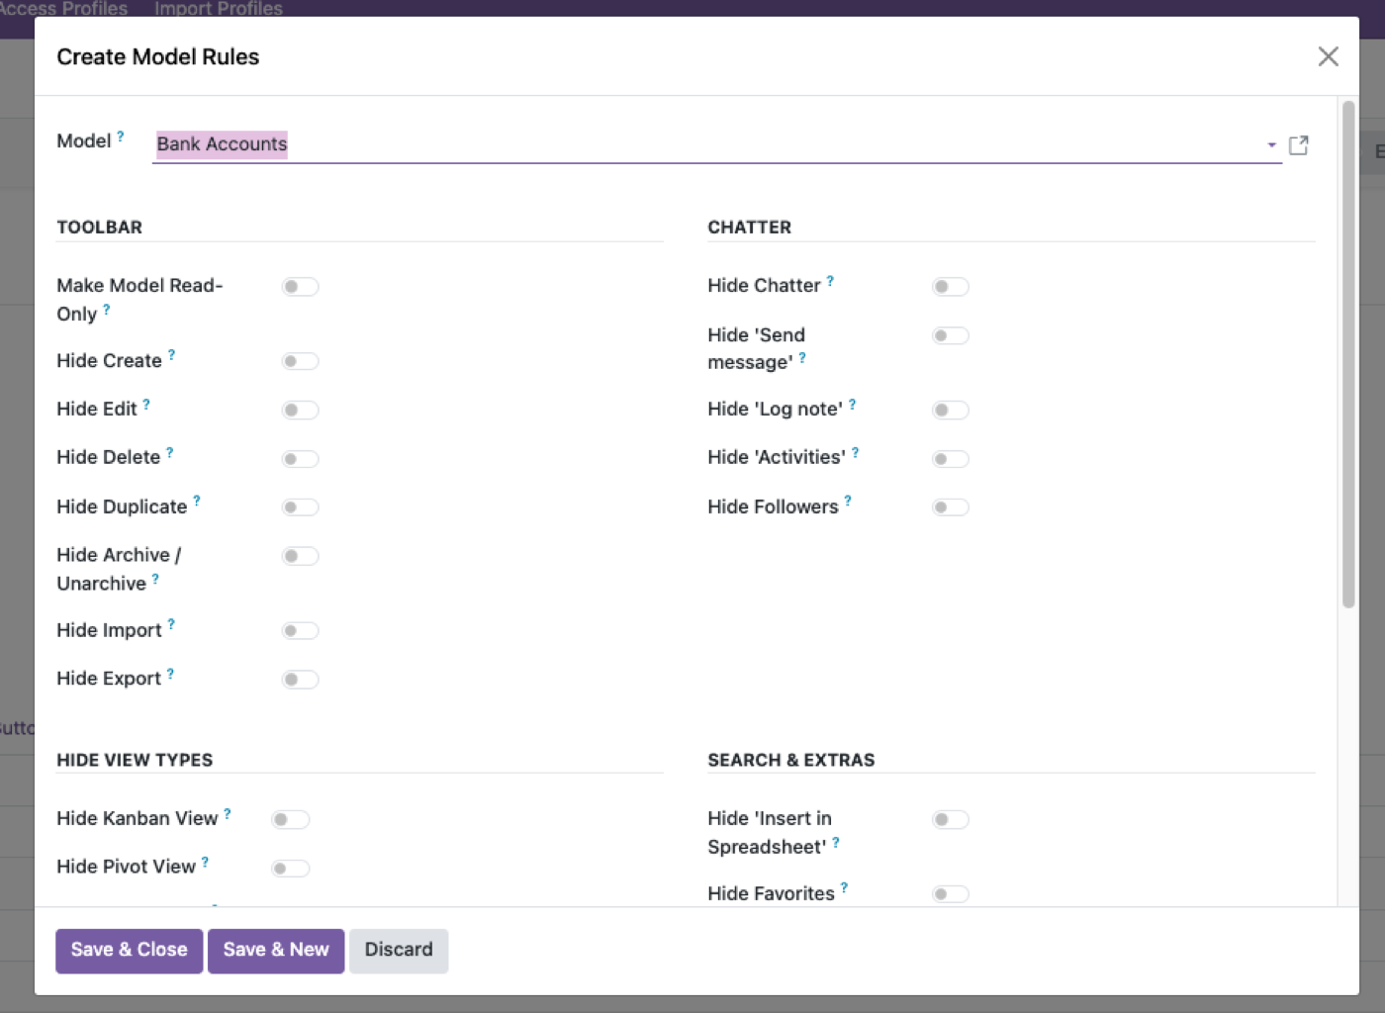Enable Hide 'Log note' toggle

pos(951,410)
